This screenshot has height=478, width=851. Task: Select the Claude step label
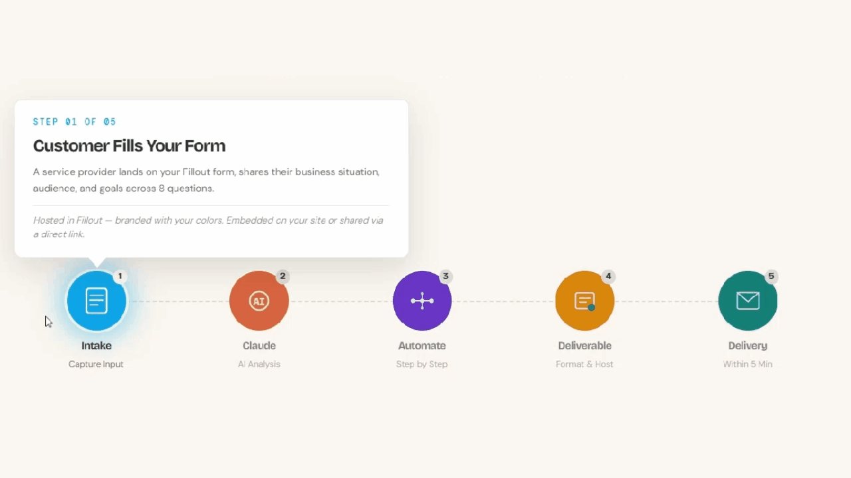pyautogui.click(x=259, y=346)
